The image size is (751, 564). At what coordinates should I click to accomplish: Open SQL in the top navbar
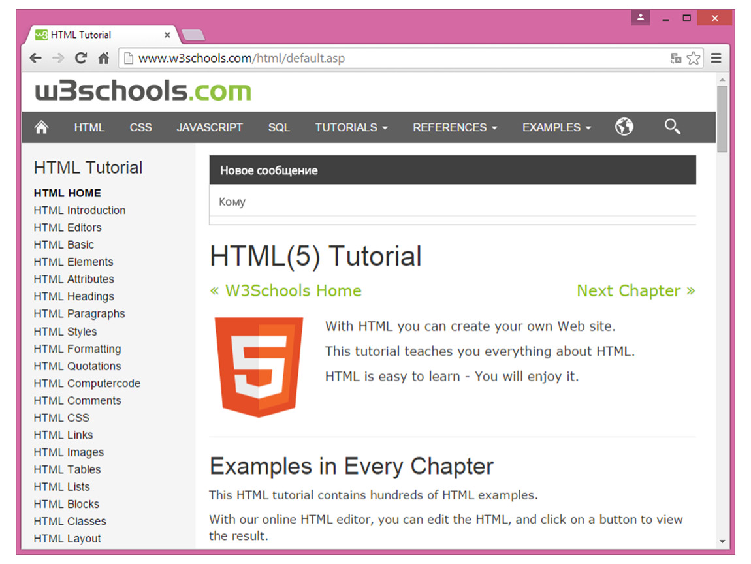[279, 127]
